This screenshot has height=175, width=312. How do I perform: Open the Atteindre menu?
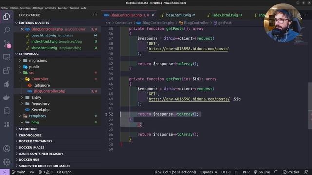click(51, 8)
